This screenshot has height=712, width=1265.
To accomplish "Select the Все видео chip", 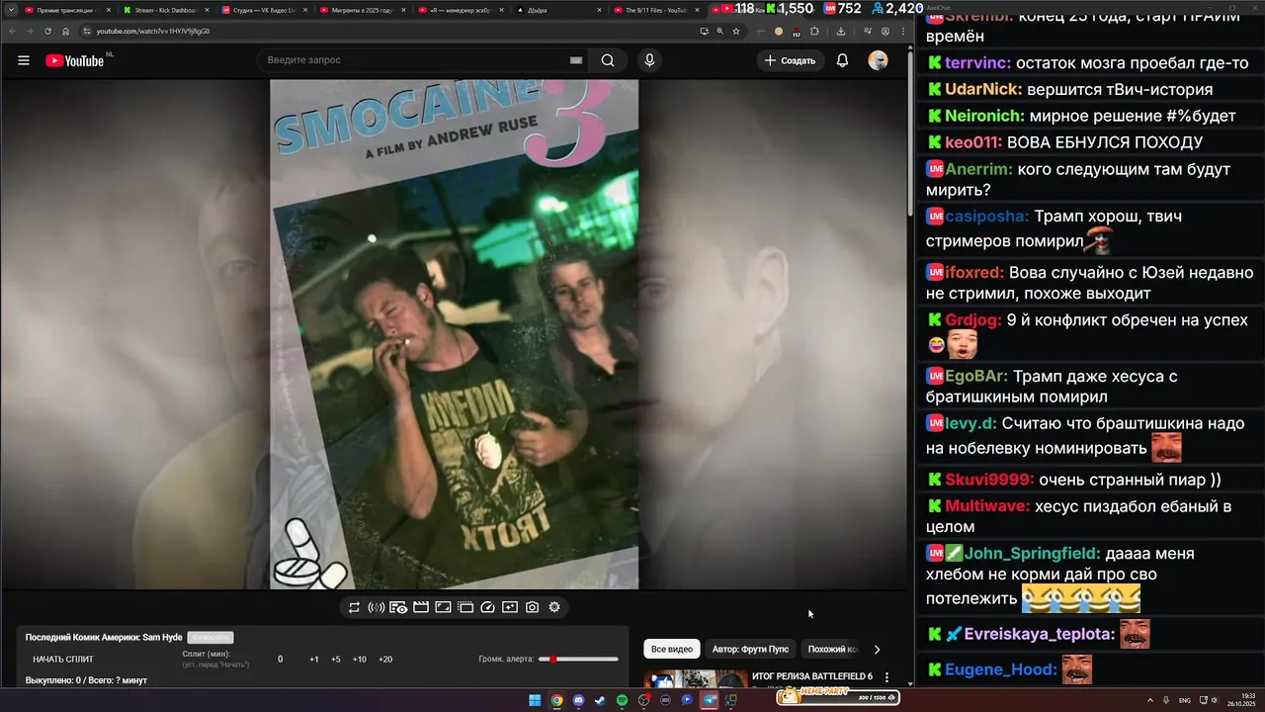I will click(672, 649).
